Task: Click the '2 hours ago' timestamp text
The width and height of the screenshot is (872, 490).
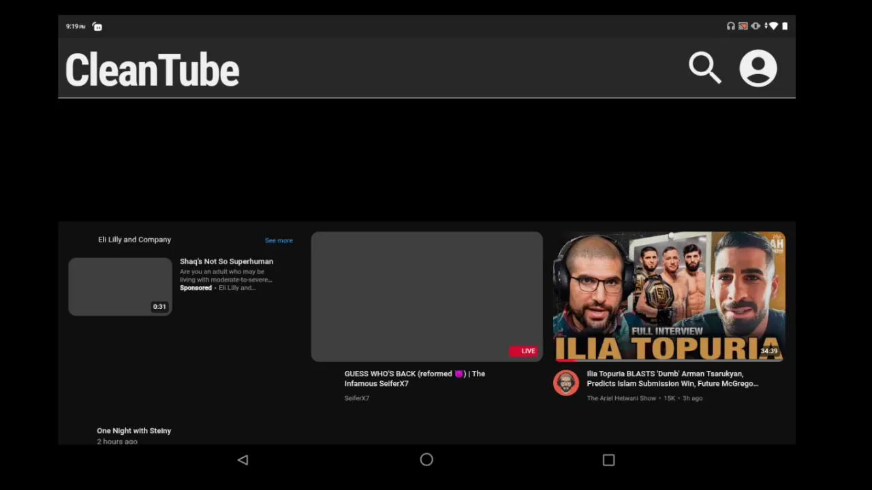Action: click(117, 441)
